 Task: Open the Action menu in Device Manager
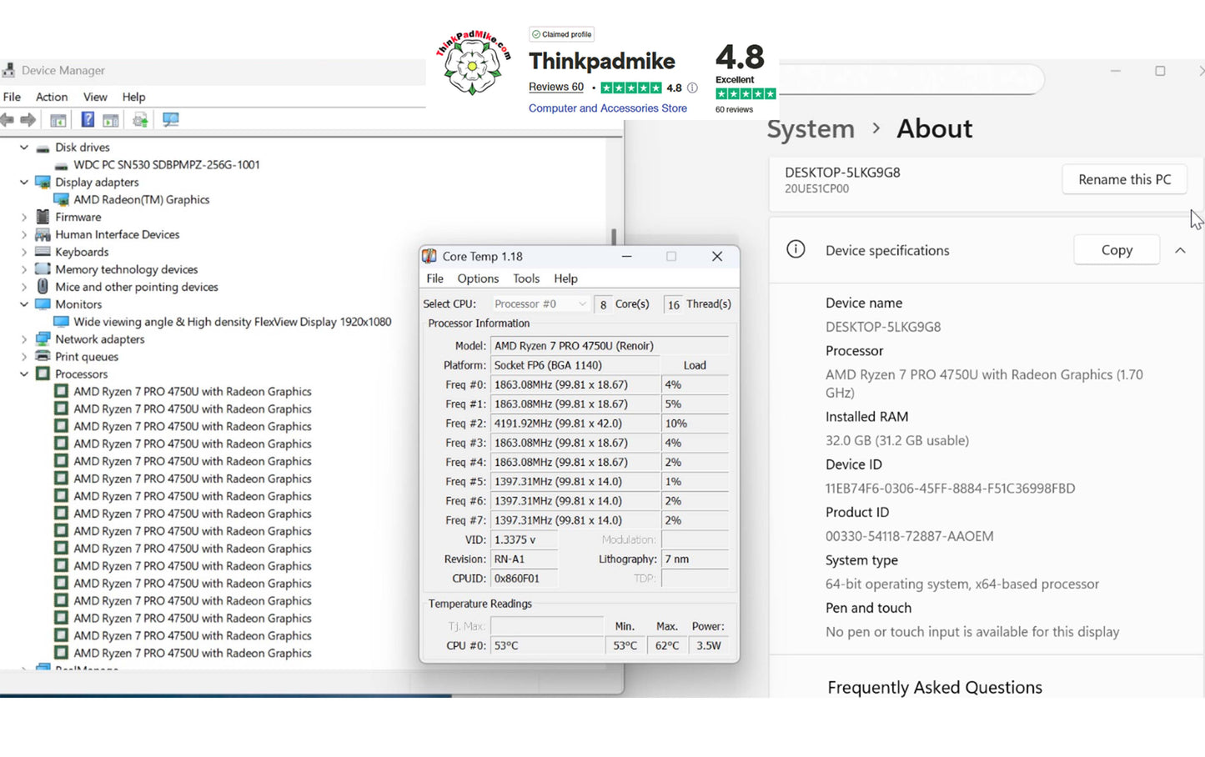(52, 97)
